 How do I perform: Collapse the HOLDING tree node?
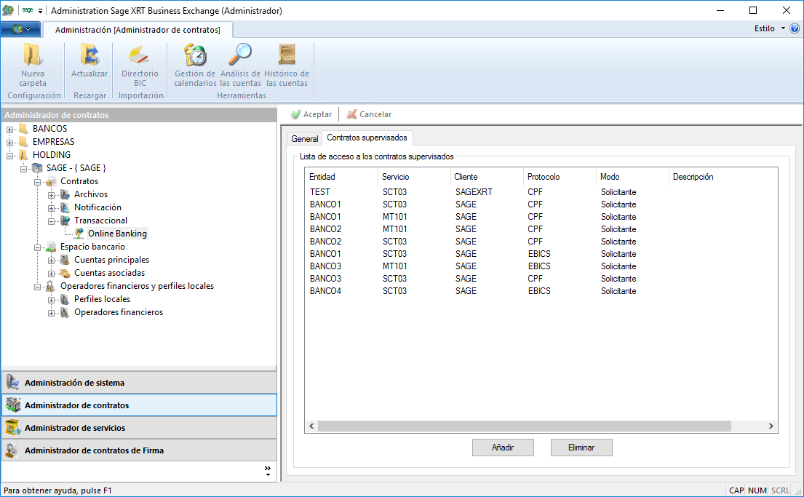pos(10,155)
